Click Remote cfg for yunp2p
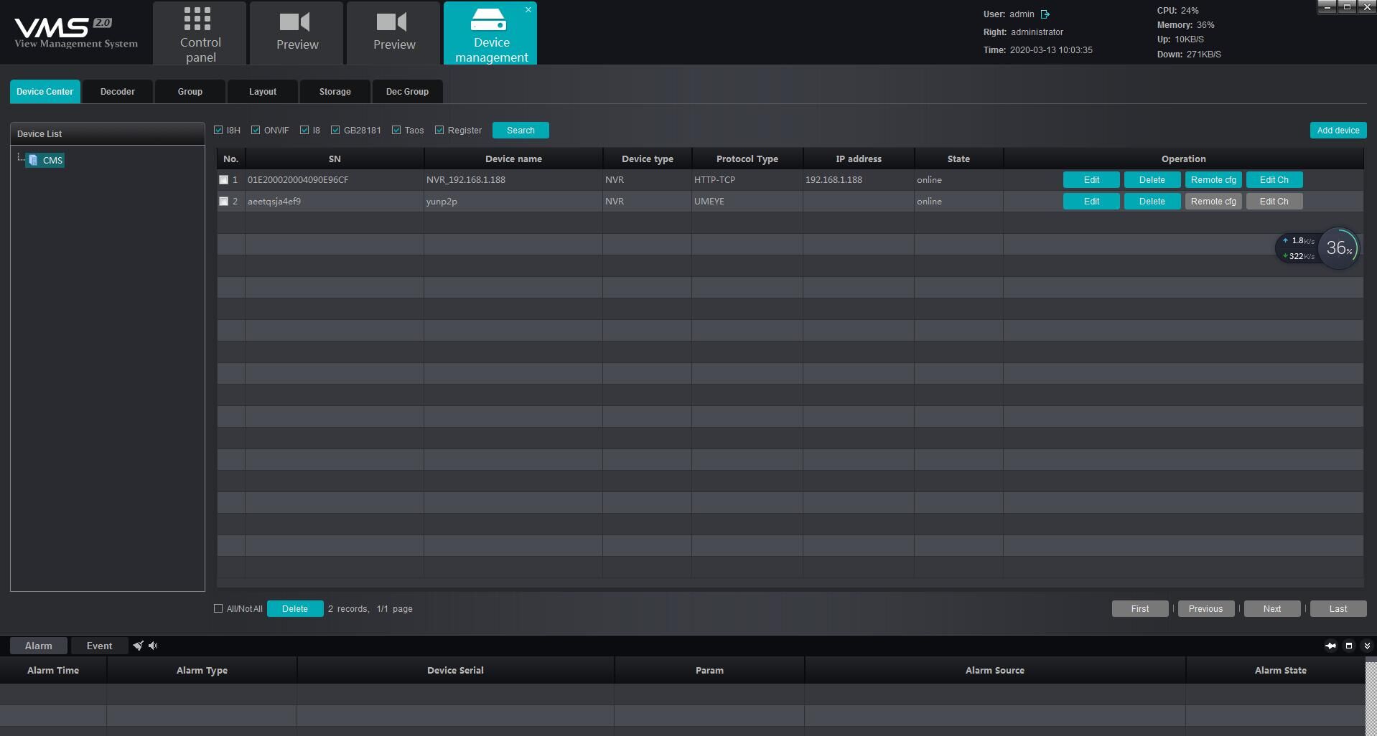Viewport: 1377px width, 736px height. pos(1213,202)
